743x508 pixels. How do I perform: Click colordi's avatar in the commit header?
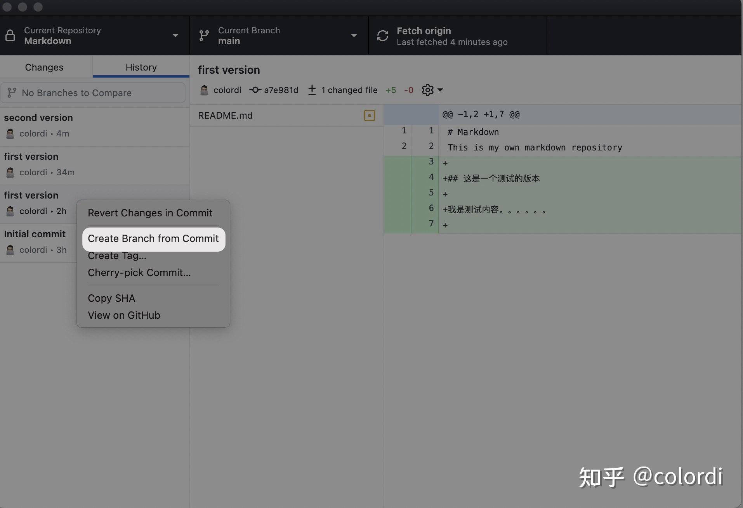click(204, 90)
